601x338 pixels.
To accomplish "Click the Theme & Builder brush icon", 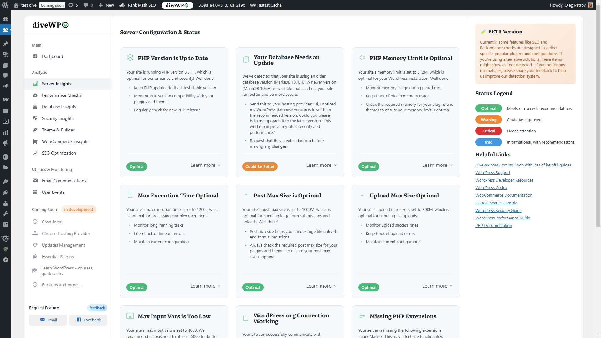I will 35,130.
